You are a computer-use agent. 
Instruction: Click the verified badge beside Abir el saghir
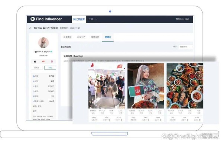coord(51,51)
